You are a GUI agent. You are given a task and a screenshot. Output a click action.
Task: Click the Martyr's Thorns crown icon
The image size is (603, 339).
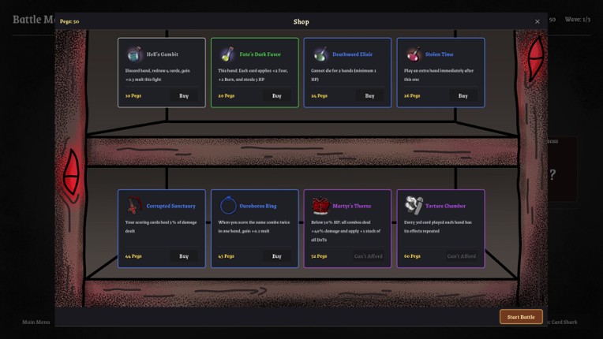[x=320, y=206]
